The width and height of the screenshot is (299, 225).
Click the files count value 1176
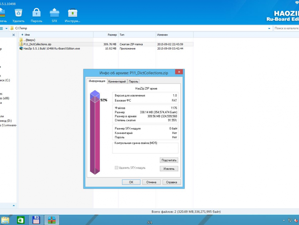coord(174,108)
